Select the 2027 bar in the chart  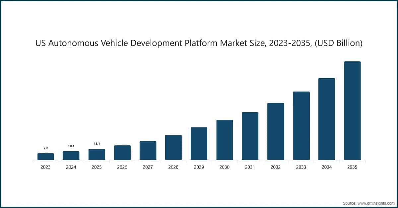[x=148, y=151]
